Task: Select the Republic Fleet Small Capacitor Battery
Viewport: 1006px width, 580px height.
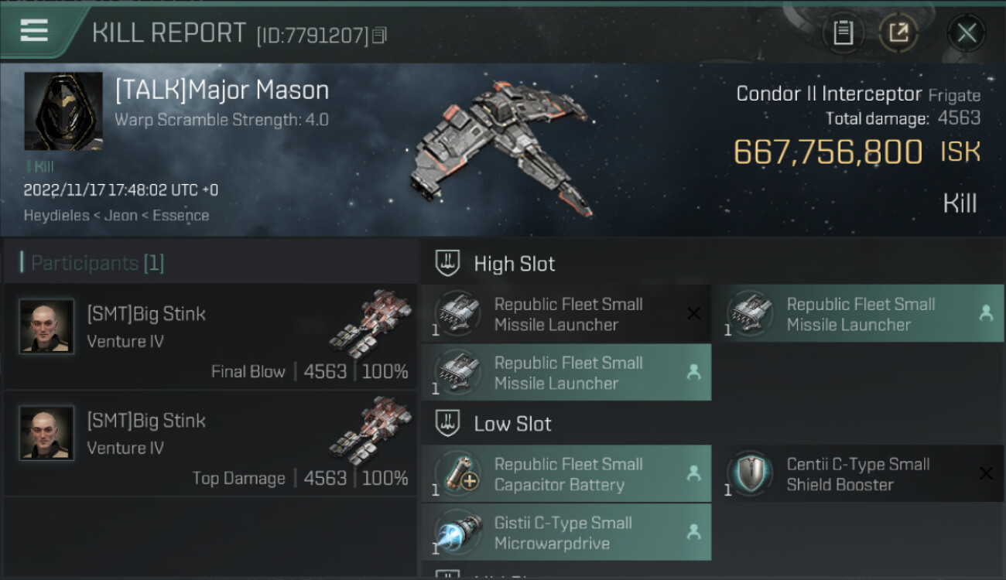Action: (566, 474)
